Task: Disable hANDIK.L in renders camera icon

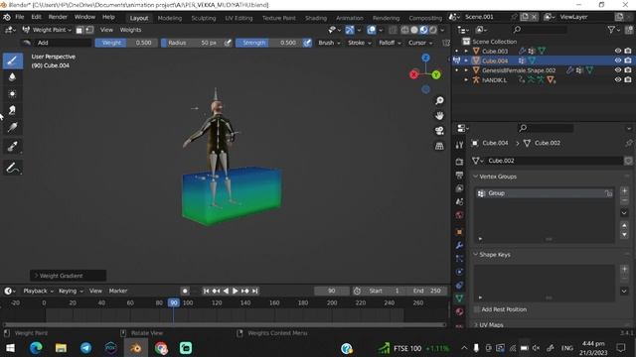Action: click(x=628, y=79)
